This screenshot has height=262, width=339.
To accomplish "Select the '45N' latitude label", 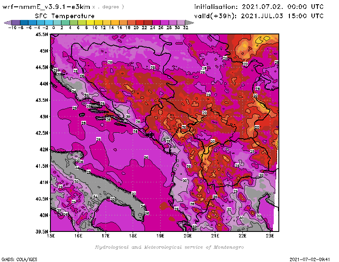I will [44, 51].
